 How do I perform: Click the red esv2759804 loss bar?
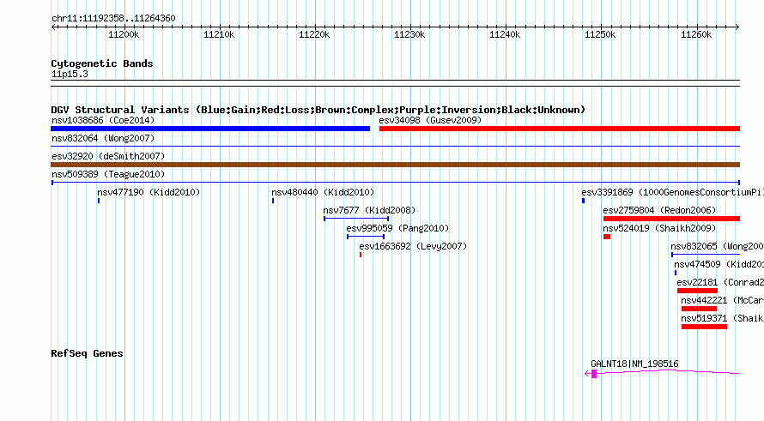pos(671,219)
